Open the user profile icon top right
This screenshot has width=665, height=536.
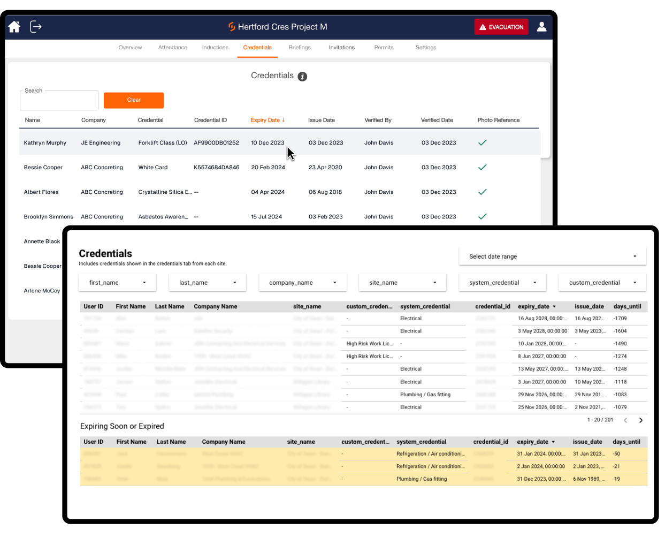click(541, 26)
